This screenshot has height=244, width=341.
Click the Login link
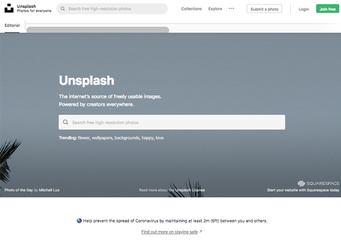tap(304, 9)
